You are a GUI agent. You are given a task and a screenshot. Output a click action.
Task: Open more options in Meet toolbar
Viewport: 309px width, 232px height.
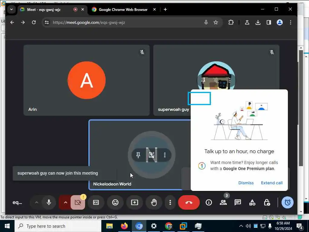tap(170, 202)
